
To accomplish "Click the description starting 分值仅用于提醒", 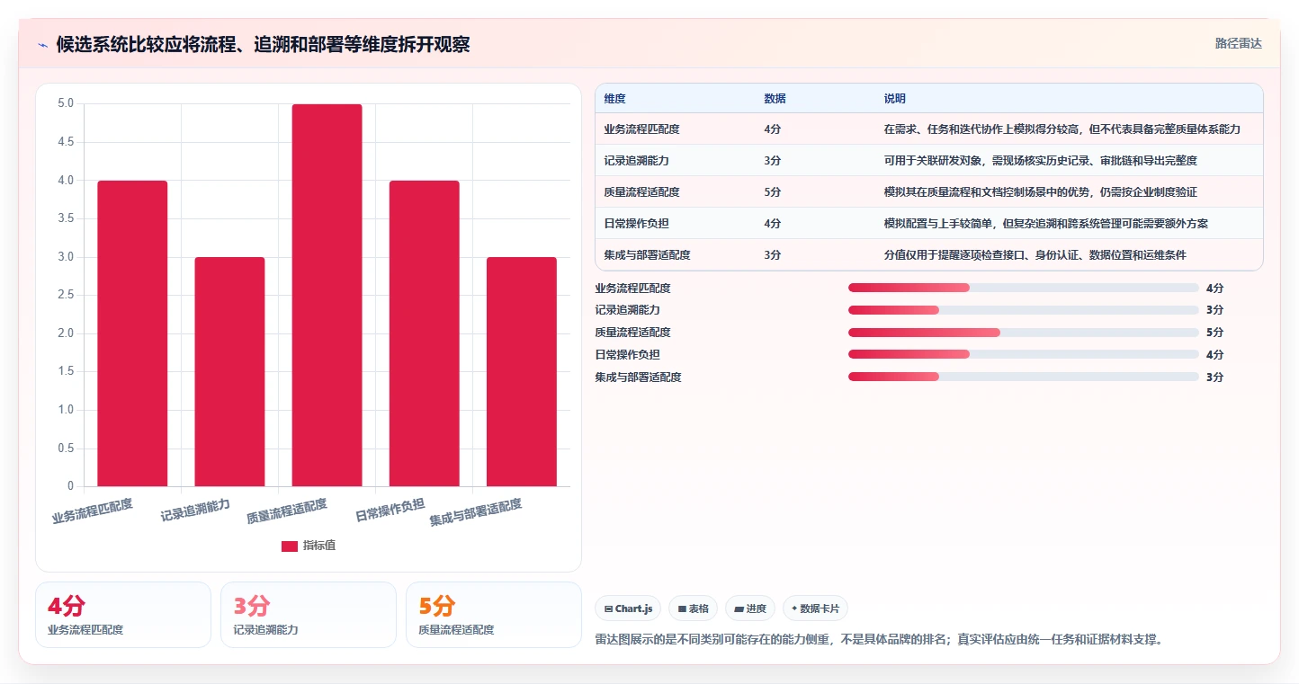I will pos(1035,255).
